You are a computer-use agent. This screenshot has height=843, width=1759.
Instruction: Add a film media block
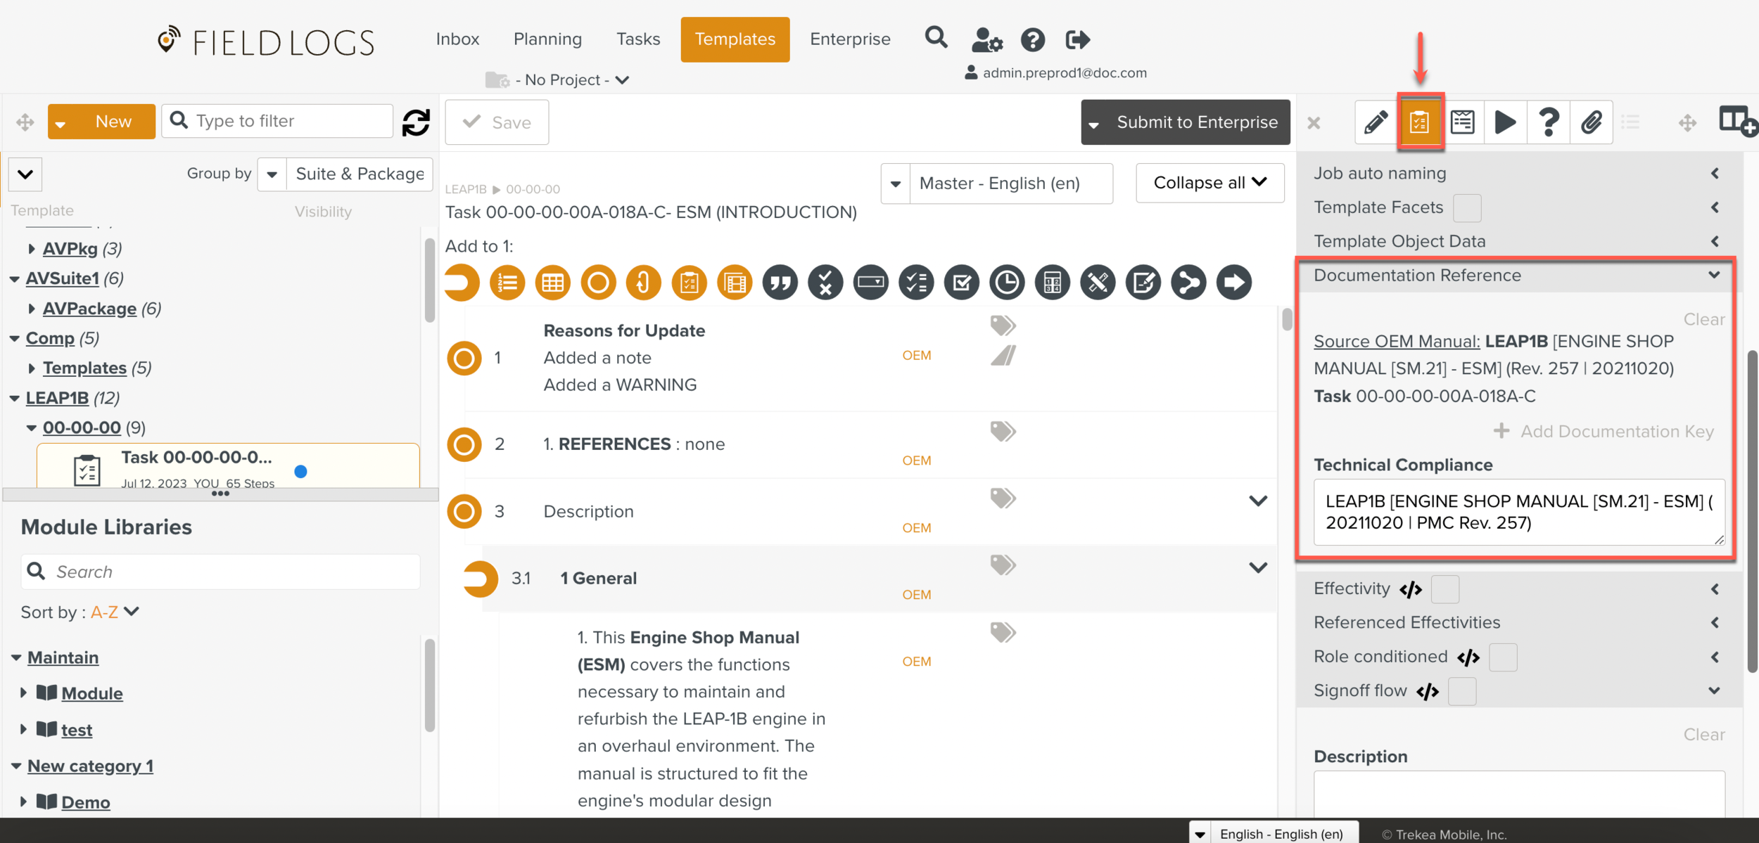coord(735,283)
